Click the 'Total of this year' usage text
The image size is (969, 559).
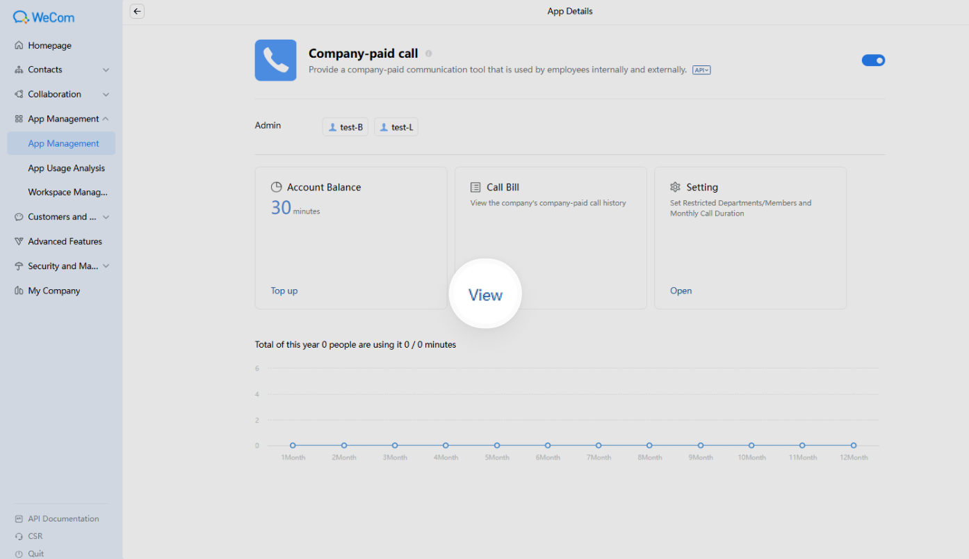click(x=355, y=345)
